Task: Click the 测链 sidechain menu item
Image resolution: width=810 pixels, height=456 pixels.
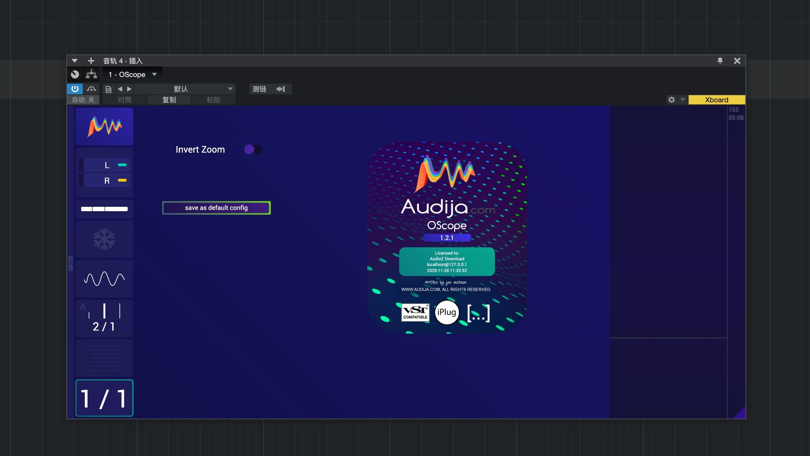Action: click(x=259, y=89)
